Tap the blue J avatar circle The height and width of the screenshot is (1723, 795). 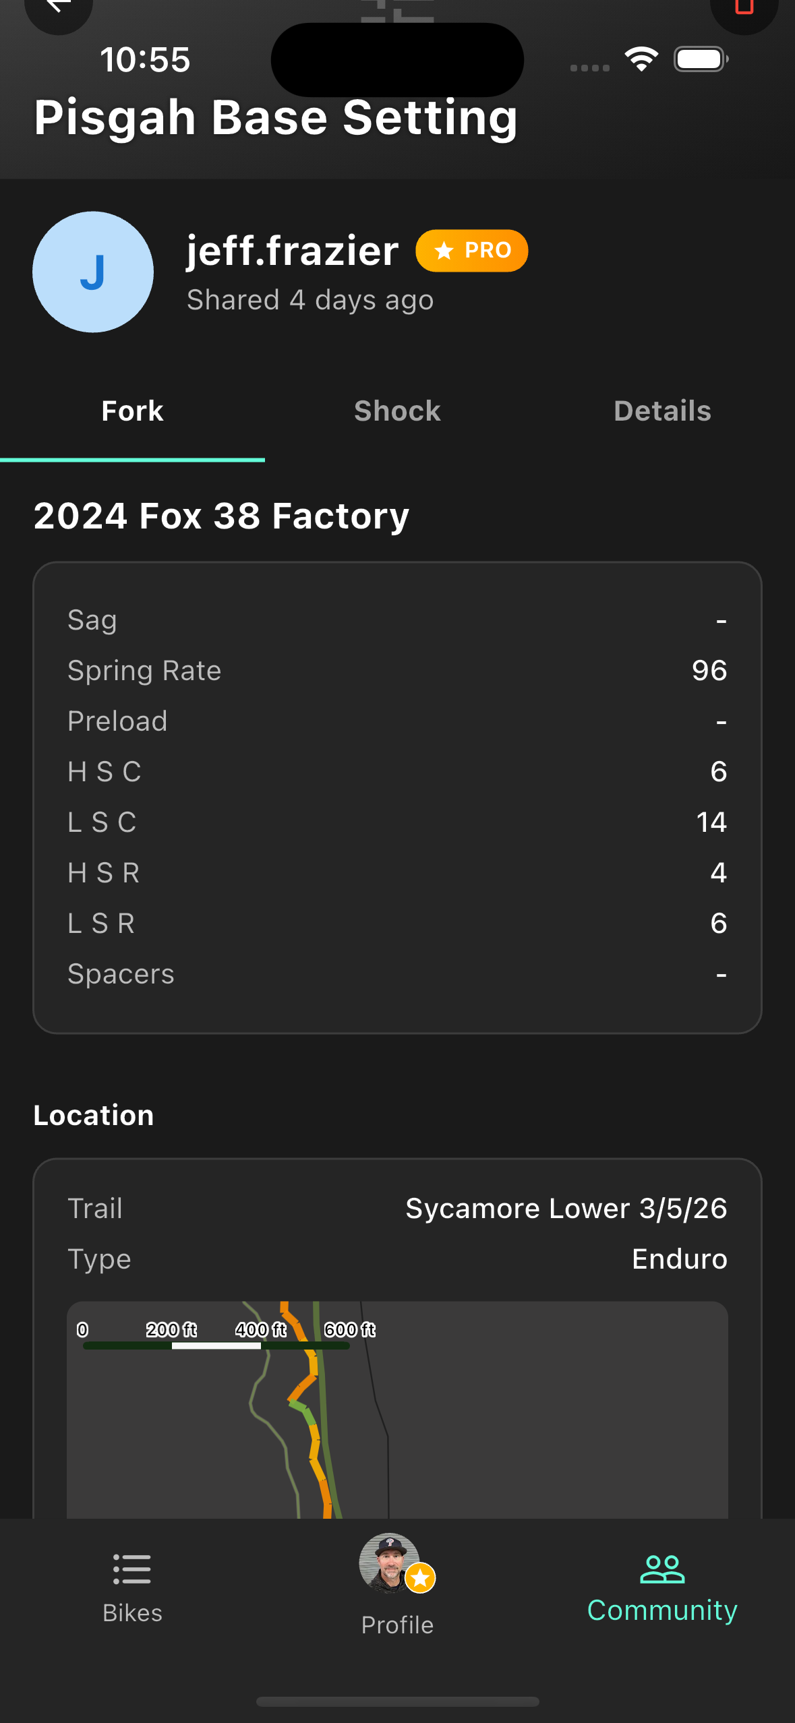pos(93,272)
